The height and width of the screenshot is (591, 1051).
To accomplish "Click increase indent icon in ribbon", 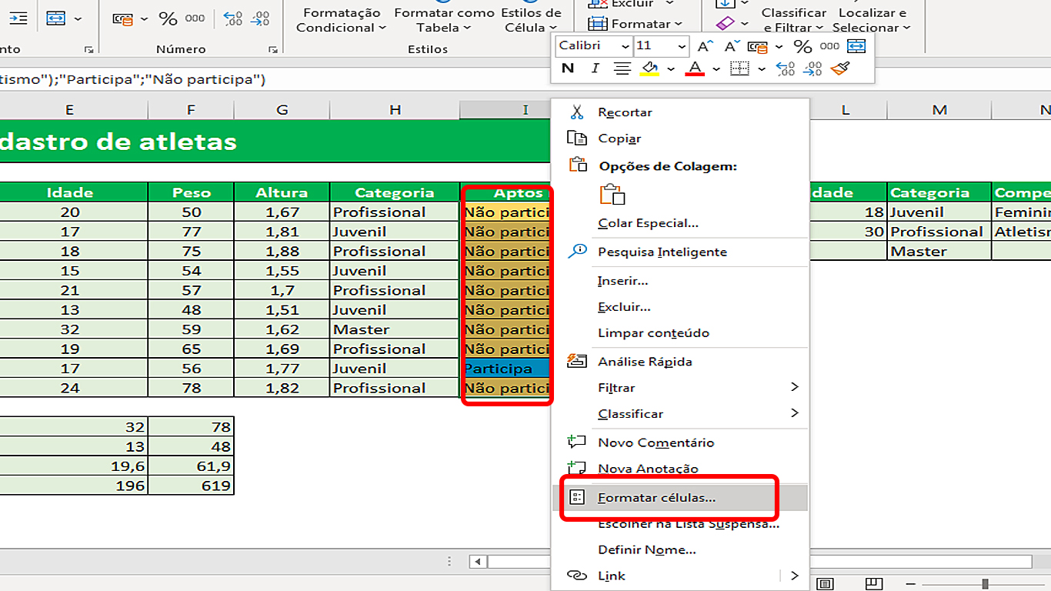I will (x=19, y=18).
